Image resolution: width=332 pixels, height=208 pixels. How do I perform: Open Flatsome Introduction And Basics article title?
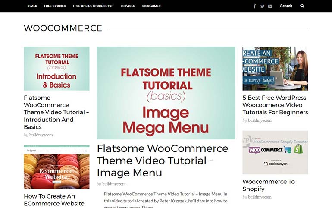(56, 112)
